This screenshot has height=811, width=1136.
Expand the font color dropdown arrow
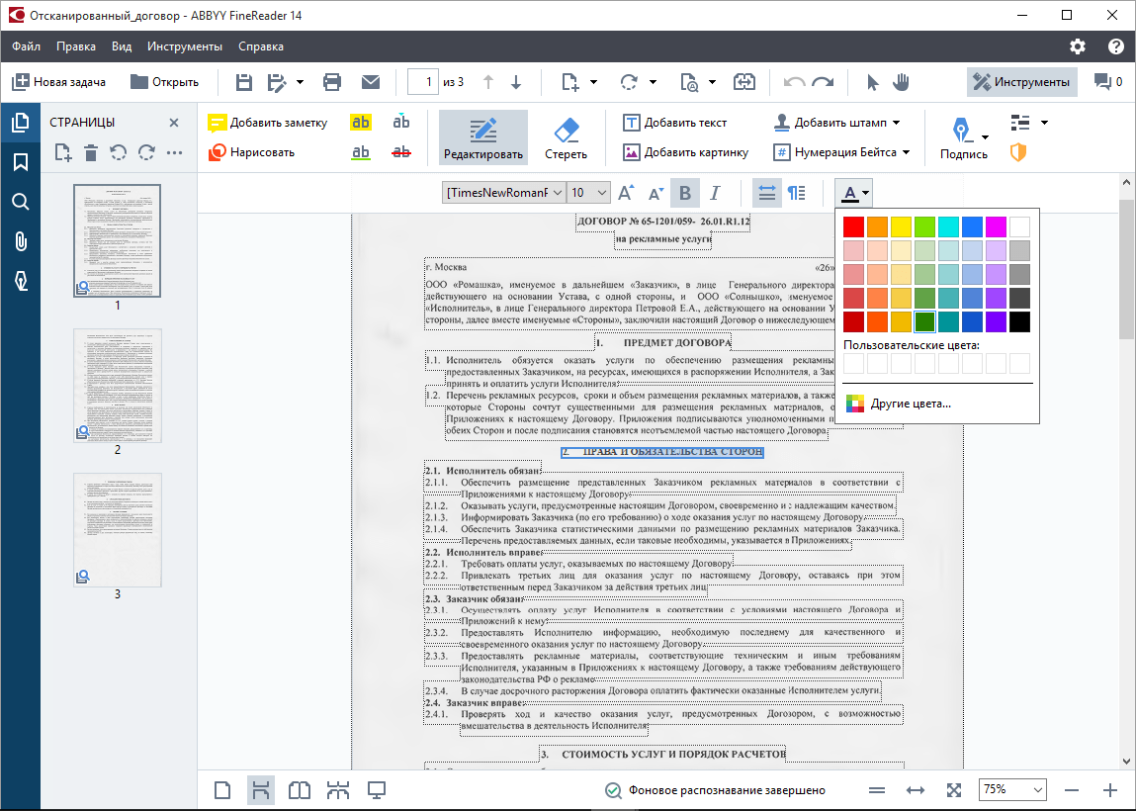(x=866, y=193)
